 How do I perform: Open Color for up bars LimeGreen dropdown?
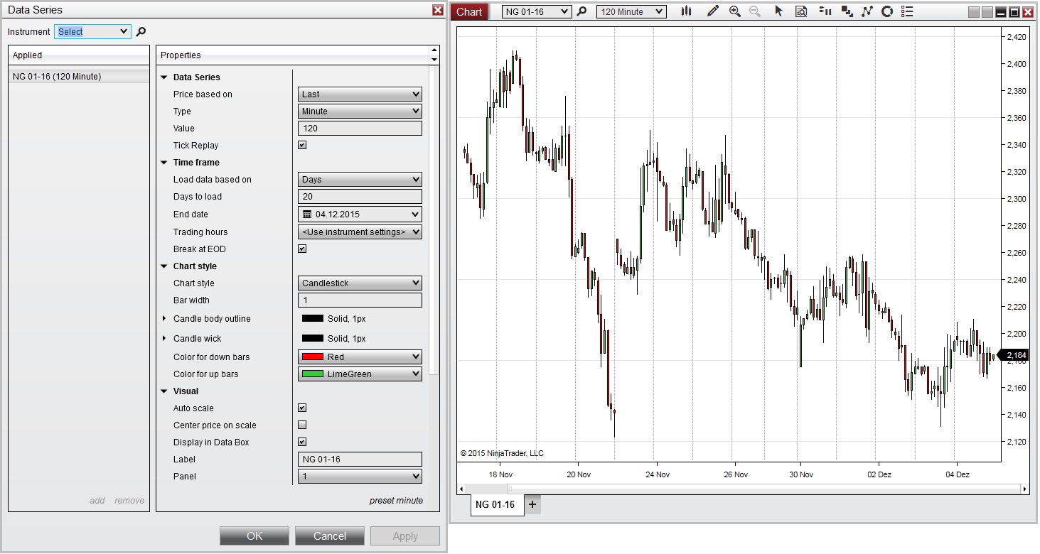coord(360,374)
